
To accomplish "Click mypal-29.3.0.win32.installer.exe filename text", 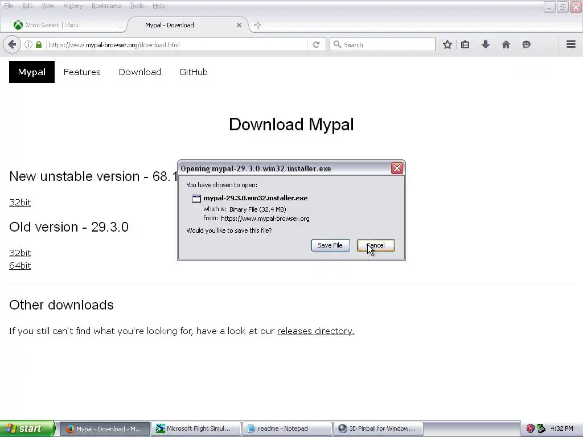I will [x=256, y=198].
